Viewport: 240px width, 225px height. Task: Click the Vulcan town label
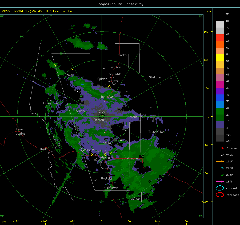coord(135,199)
